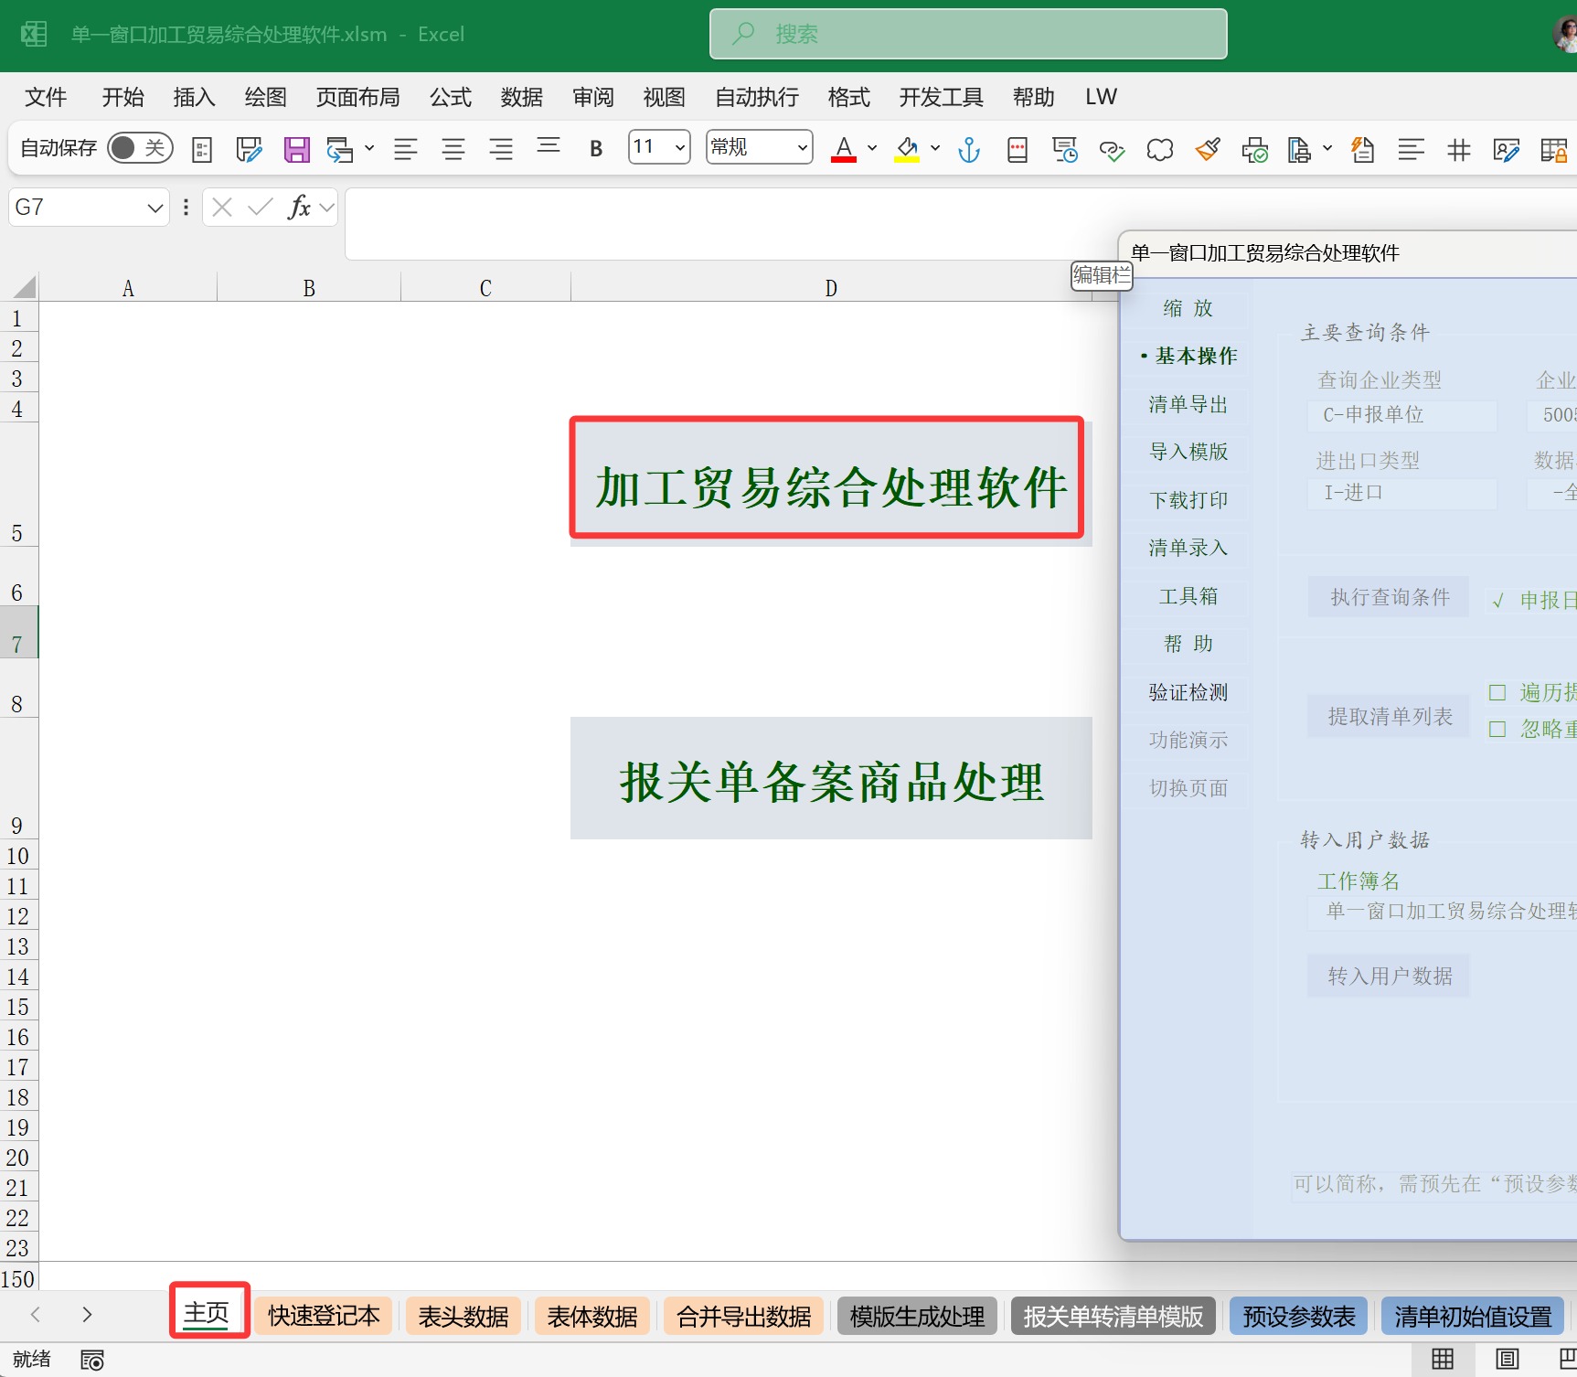Toggle Bold formatting
The image size is (1577, 1377).
tap(596, 149)
